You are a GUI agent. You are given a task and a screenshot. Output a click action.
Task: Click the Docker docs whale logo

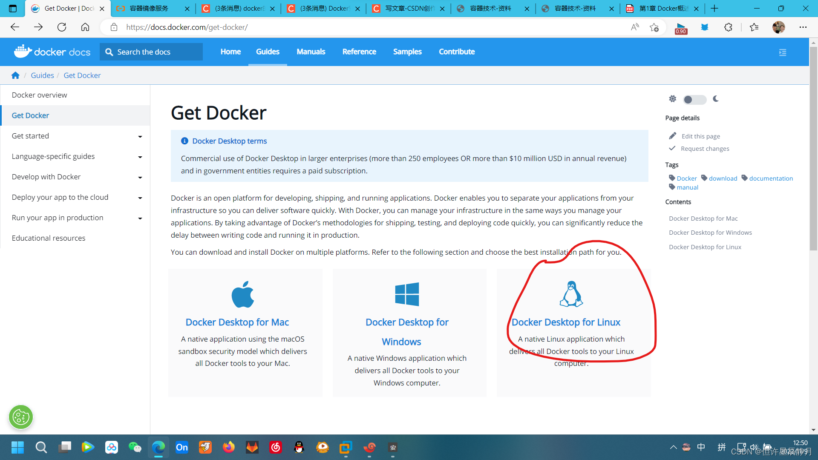pos(22,51)
